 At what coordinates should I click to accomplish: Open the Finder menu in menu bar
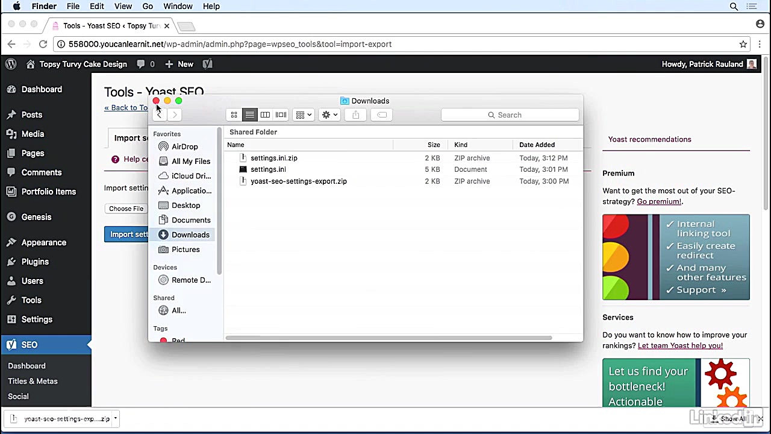click(x=43, y=6)
